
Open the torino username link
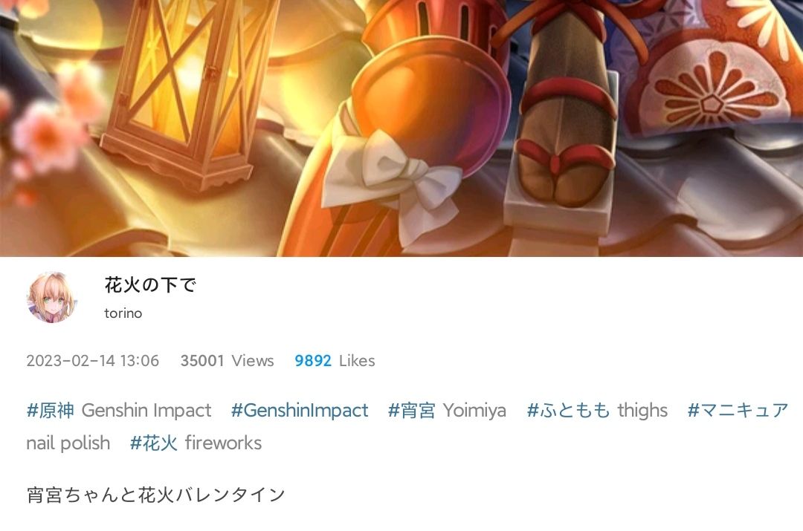point(123,313)
